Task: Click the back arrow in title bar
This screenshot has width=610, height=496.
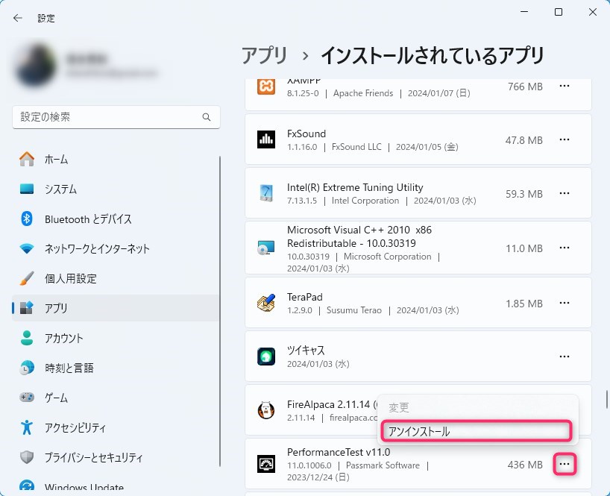Action: point(18,18)
